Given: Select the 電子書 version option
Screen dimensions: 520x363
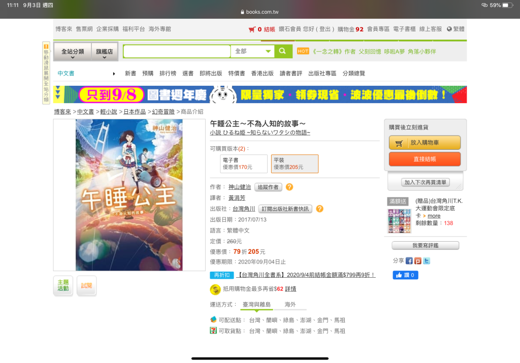Looking at the screenshot, I should (x=243, y=163).
